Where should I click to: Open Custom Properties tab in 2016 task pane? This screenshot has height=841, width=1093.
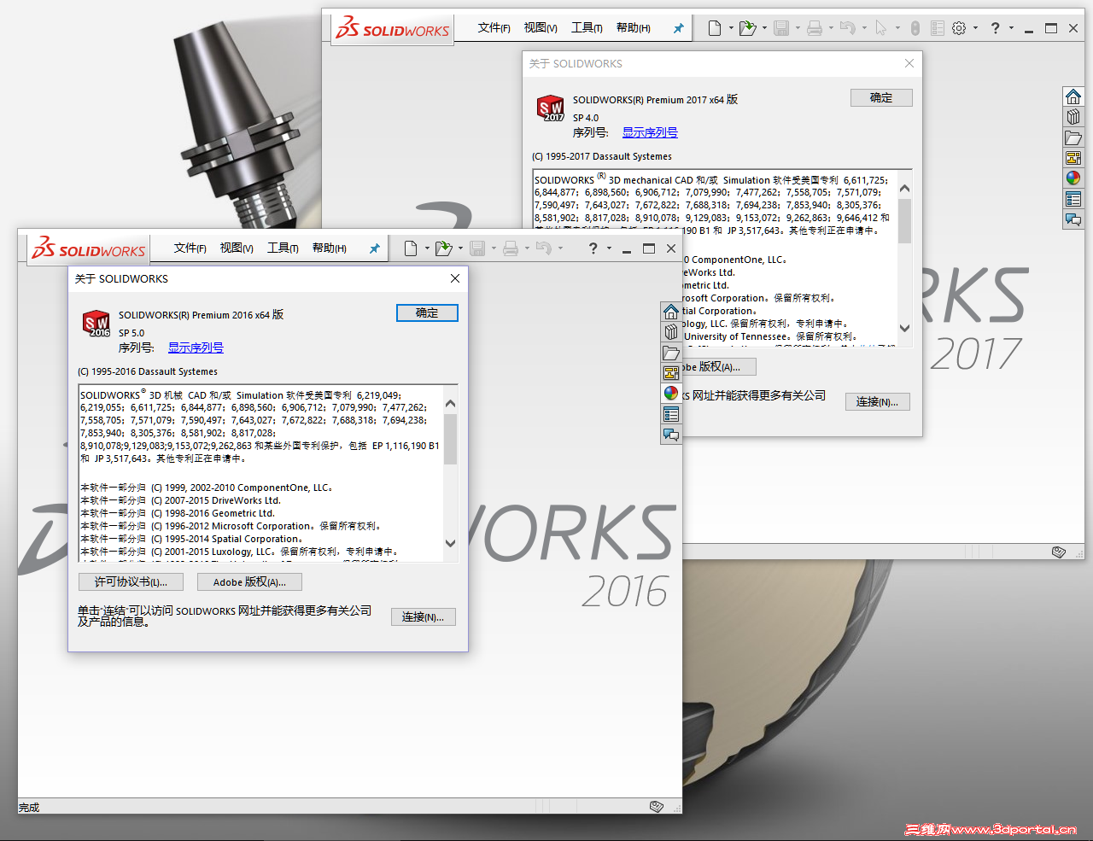[x=671, y=414]
